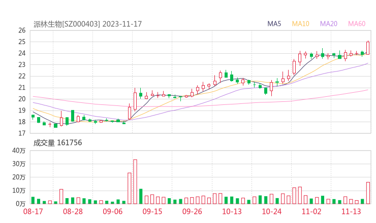Screen dimensions: 376x223
Task: Click the 10-13 date axis label
Action: 232,211
